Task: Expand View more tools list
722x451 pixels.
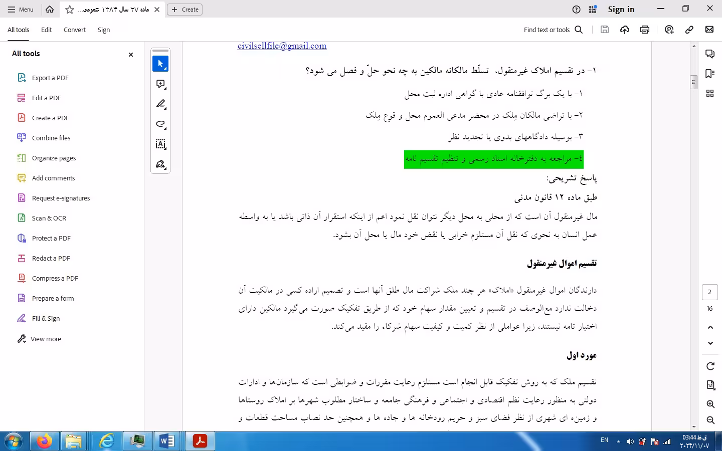Action: tap(46, 339)
